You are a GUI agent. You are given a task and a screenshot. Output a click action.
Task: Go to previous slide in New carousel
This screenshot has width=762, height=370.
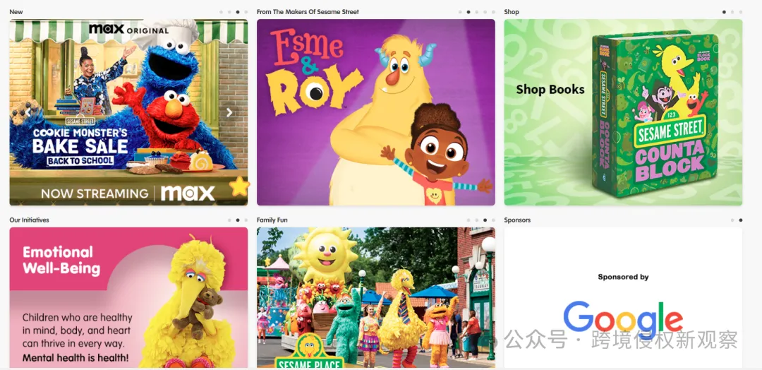(x=28, y=112)
